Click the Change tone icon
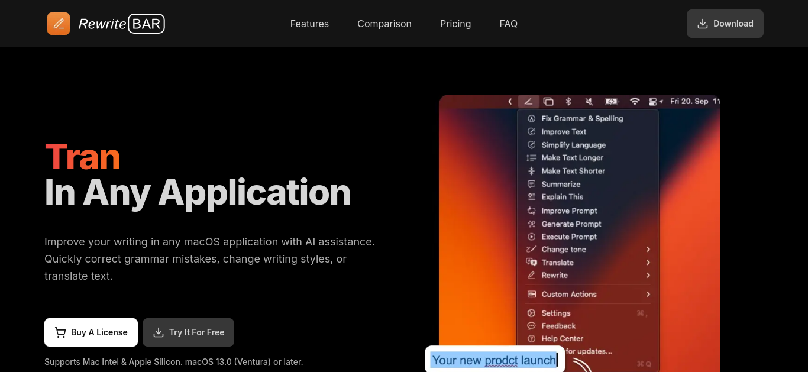The image size is (808, 372). 531,250
